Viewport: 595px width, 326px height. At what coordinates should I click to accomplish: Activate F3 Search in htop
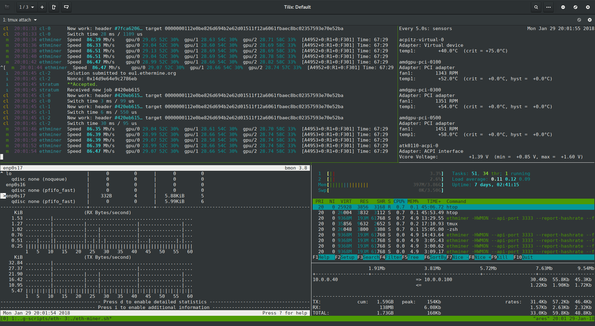point(368,257)
